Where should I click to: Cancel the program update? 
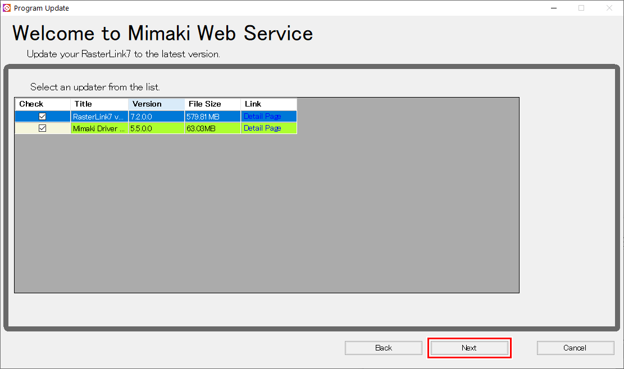[x=575, y=348]
